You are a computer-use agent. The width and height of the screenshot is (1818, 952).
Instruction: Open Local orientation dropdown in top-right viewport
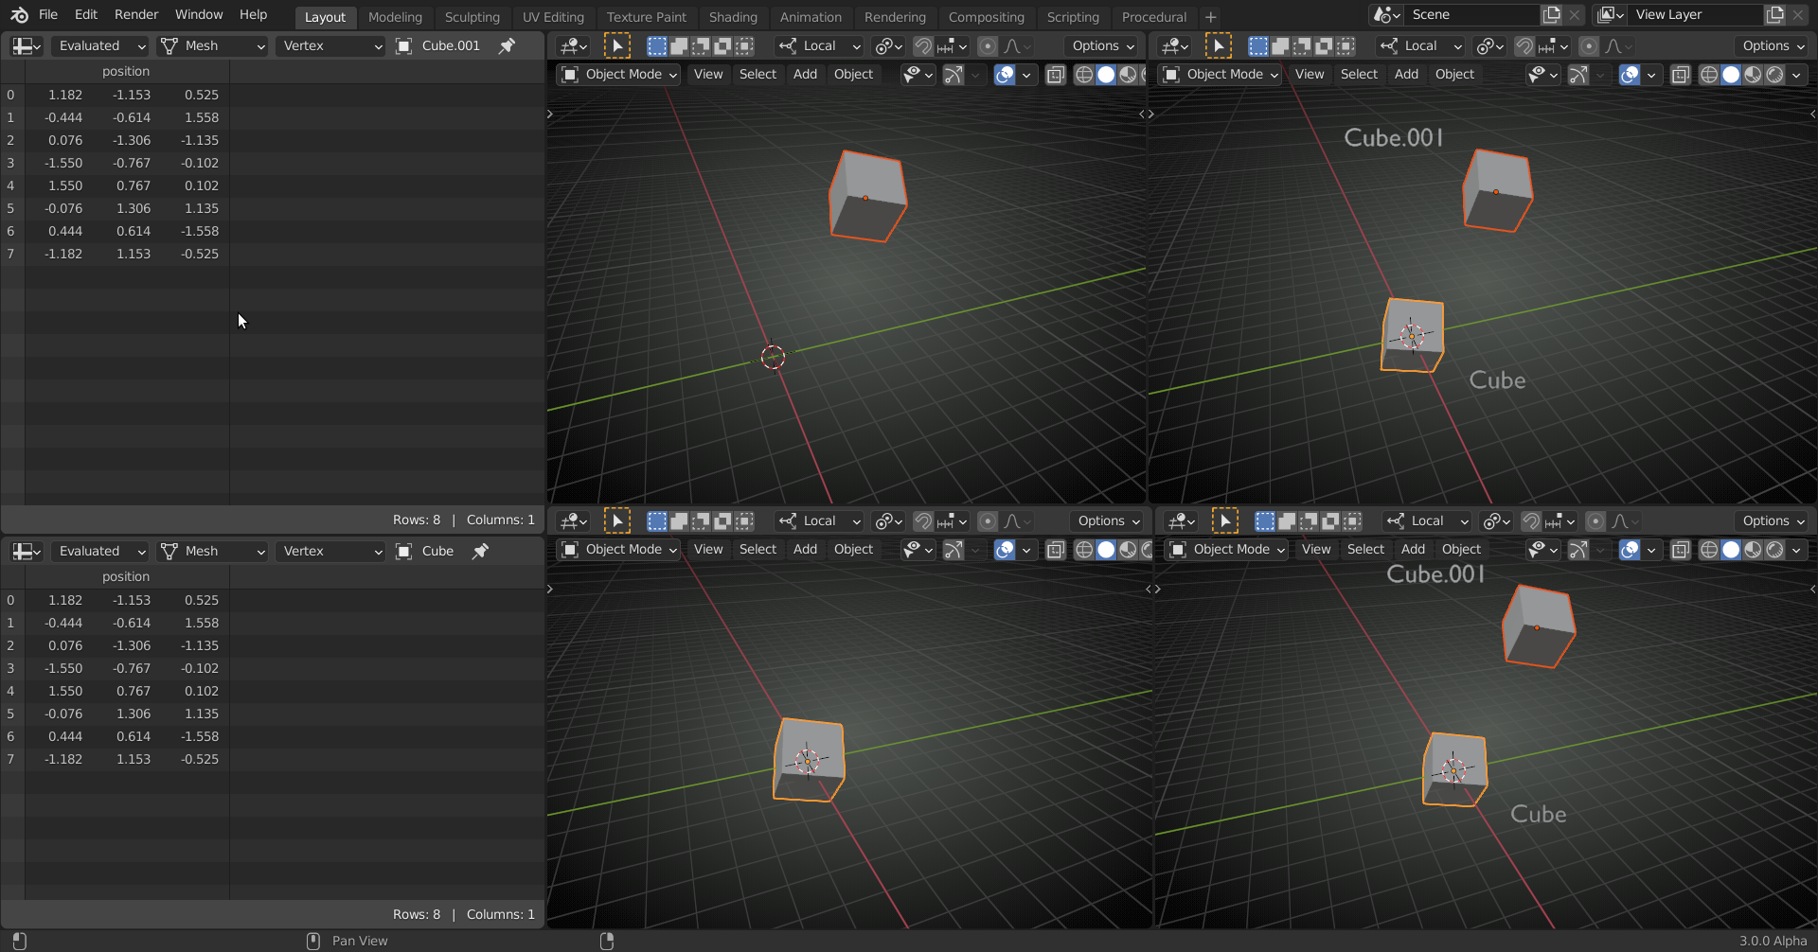coord(1421,45)
